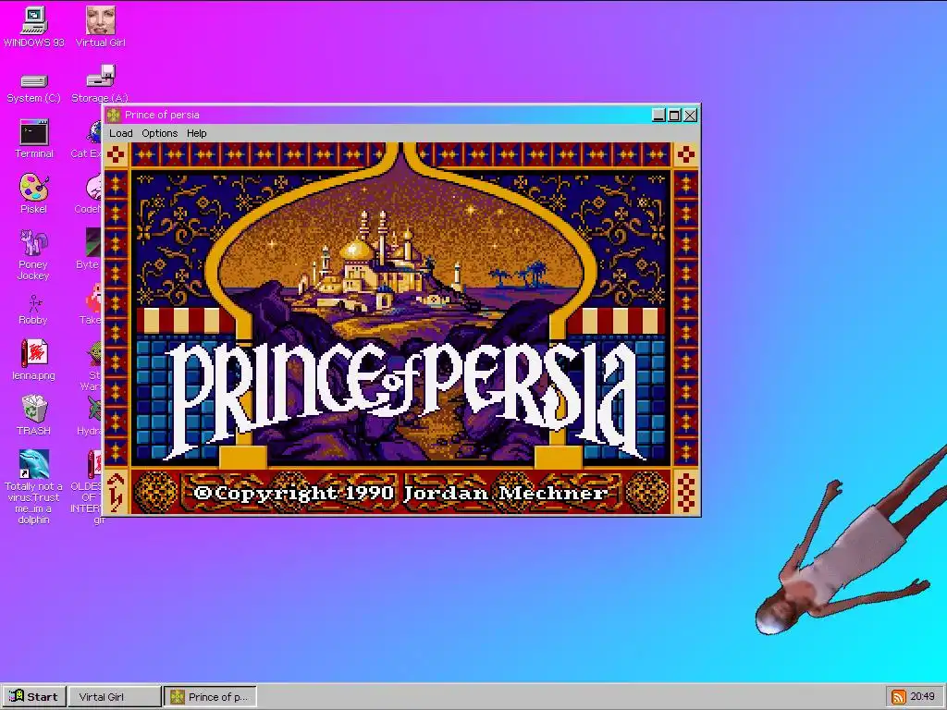Select Prince of p... taskbar button
The image size is (947, 710).
(211, 697)
